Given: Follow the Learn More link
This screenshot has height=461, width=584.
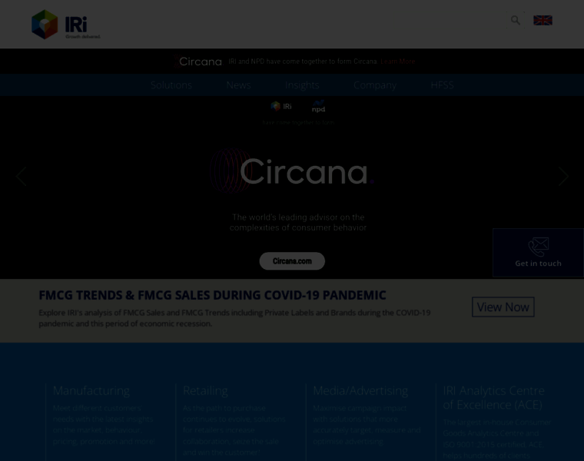Looking at the screenshot, I should tap(397, 61).
